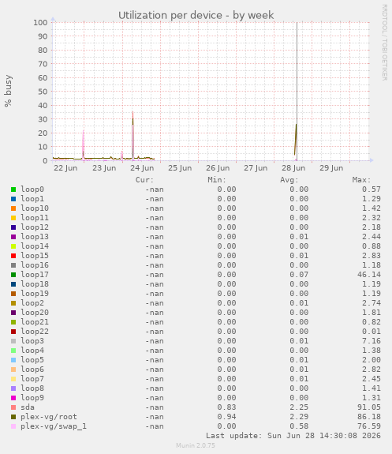The width and height of the screenshot is (392, 454).
Task: Click the tall spike at 28 Jun
Action: 297,92
